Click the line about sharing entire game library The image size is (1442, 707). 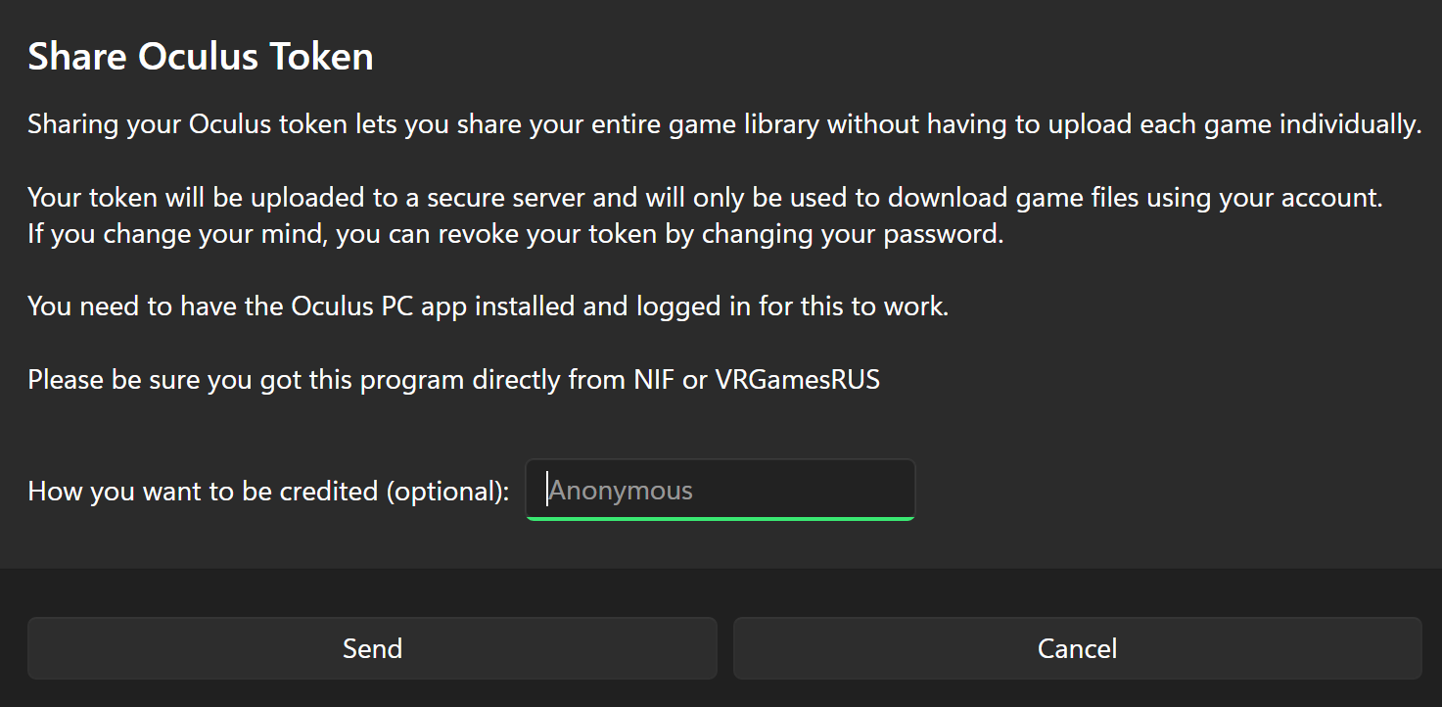tap(724, 125)
